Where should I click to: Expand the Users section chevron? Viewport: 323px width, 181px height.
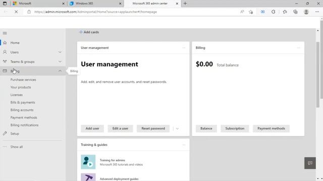(x=60, y=52)
